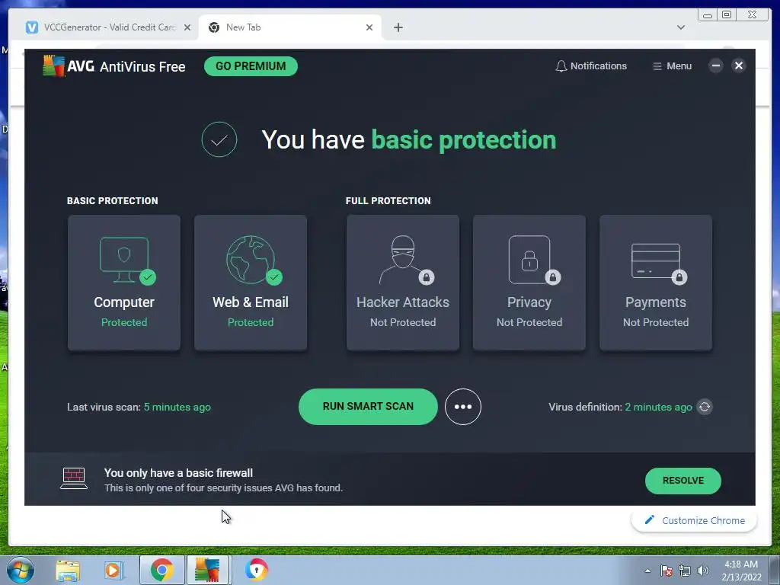The width and height of the screenshot is (780, 585).
Task: Open more scan options (three dots)
Action: (x=462, y=407)
